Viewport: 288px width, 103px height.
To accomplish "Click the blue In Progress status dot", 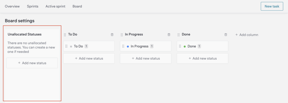I will click(x=128, y=46).
